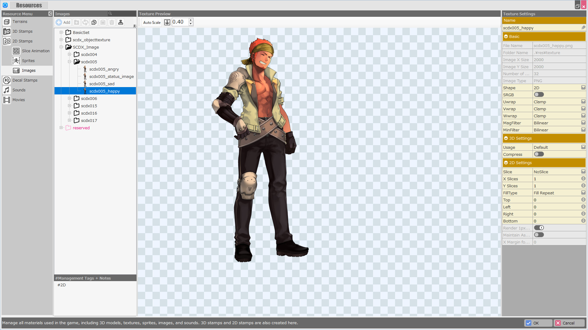Open the 3D Stamps section
This screenshot has height=330, width=588.
tap(22, 31)
